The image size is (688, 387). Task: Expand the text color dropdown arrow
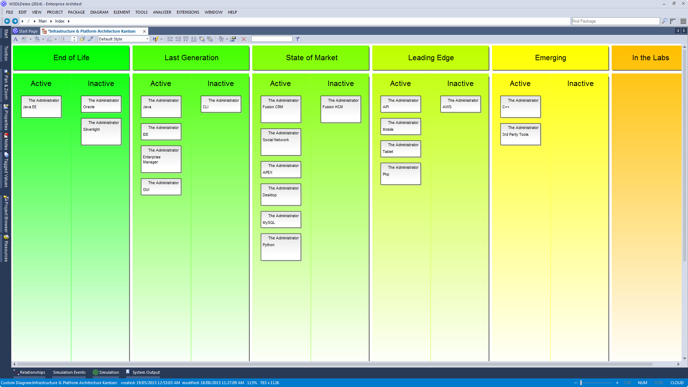pos(30,39)
